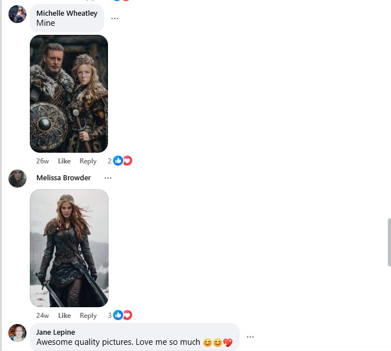
Task: Open the warrior woman with sword photo
Action: pyautogui.click(x=69, y=248)
